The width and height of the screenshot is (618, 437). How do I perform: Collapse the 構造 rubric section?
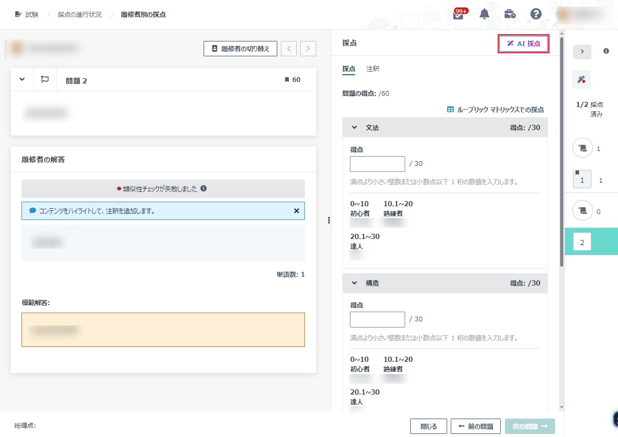(354, 283)
